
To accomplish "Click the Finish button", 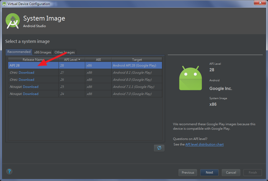I will tap(253, 173).
